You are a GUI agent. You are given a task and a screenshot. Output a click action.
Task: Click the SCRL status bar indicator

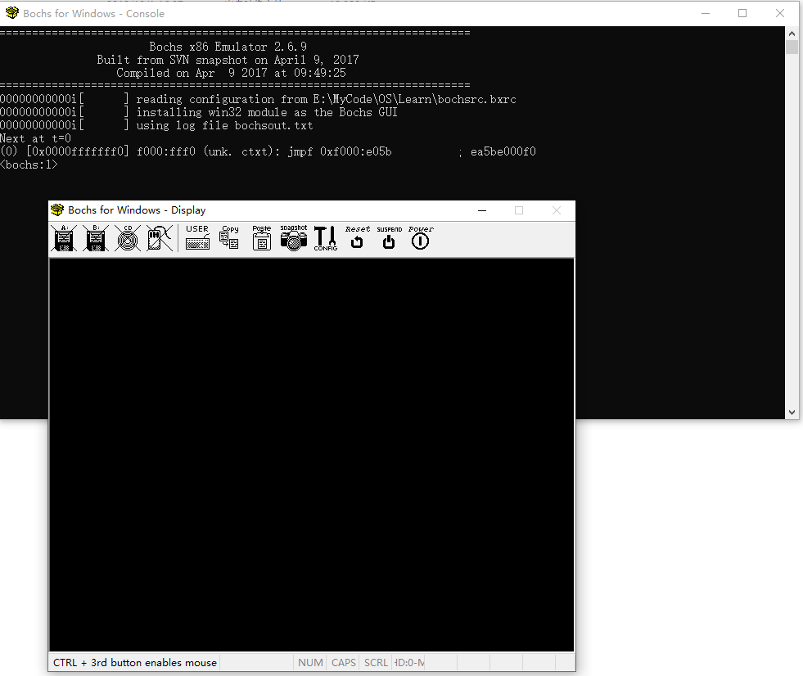[x=376, y=663]
